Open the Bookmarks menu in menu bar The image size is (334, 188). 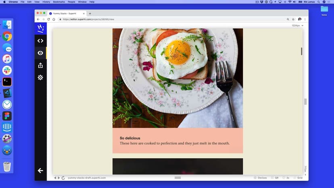coord(58,2)
